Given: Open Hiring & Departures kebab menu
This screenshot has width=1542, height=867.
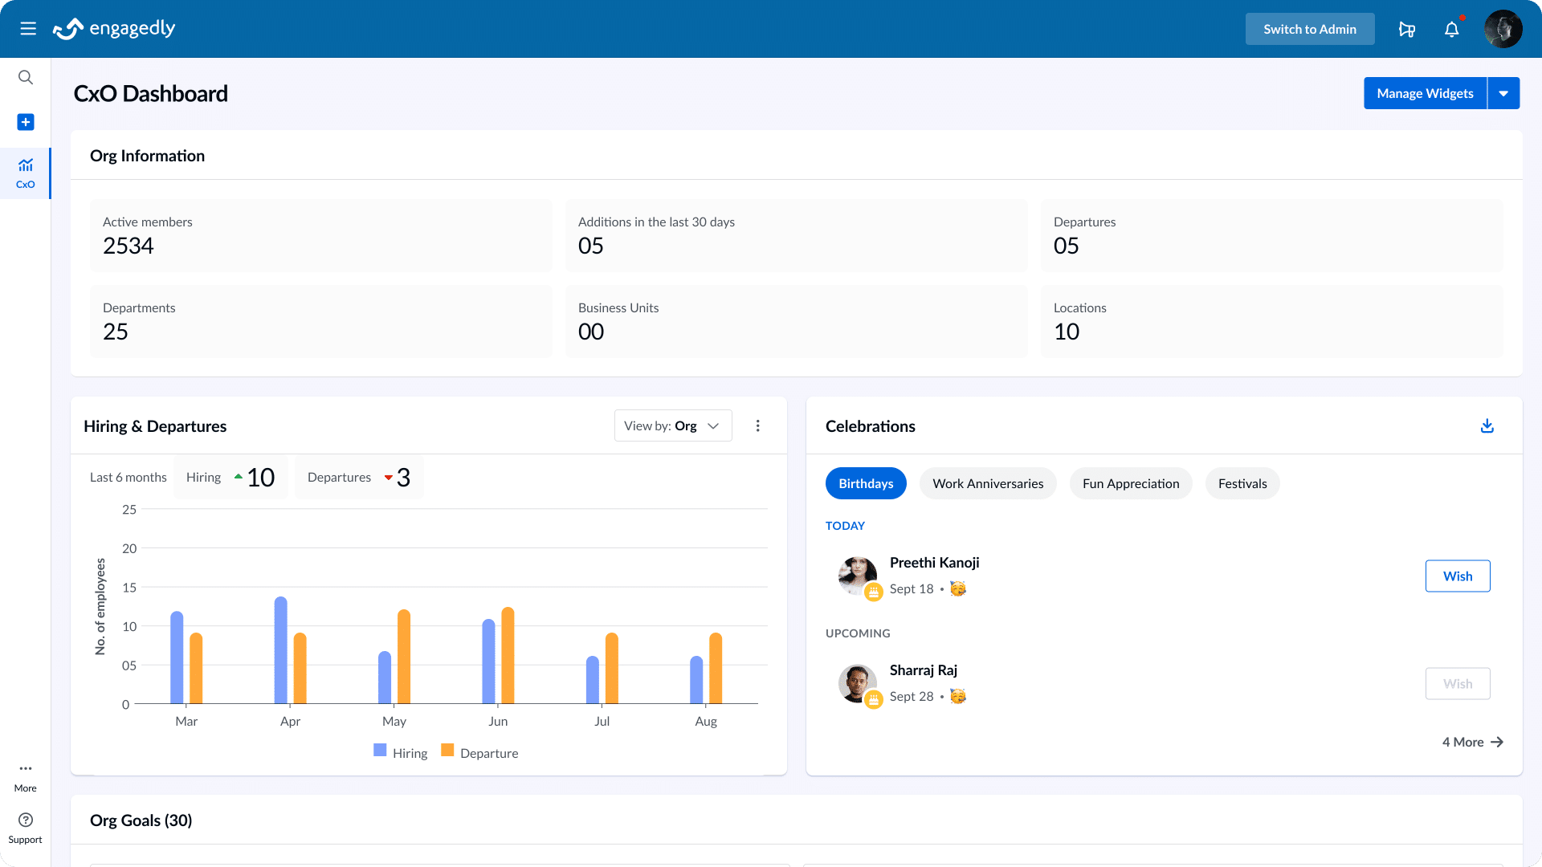Looking at the screenshot, I should 757,426.
